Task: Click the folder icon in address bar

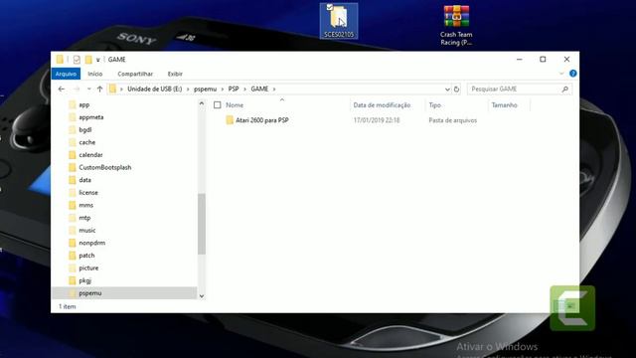Action: [112, 89]
